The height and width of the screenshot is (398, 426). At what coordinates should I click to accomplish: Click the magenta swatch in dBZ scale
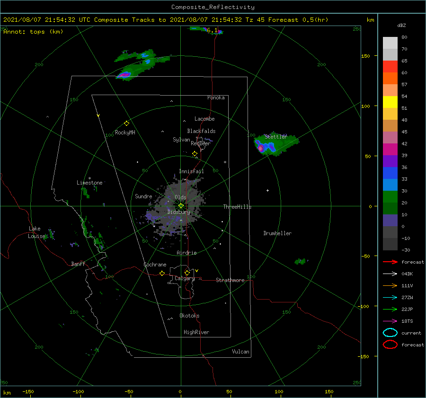(390, 149)
